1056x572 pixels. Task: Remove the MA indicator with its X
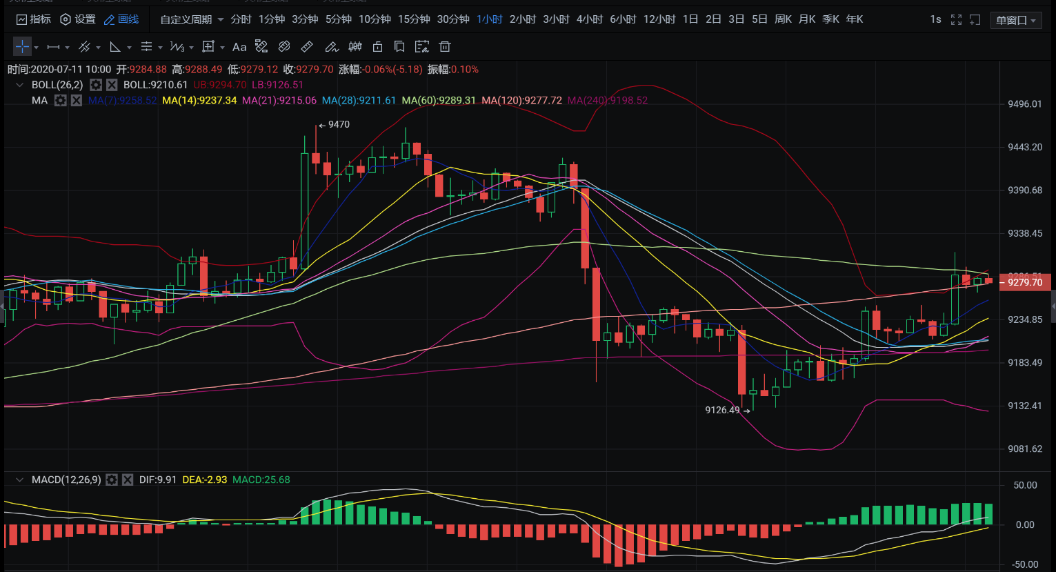coord(77,101)
